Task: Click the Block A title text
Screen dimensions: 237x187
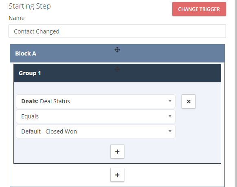Action: [x=26, y=53]
